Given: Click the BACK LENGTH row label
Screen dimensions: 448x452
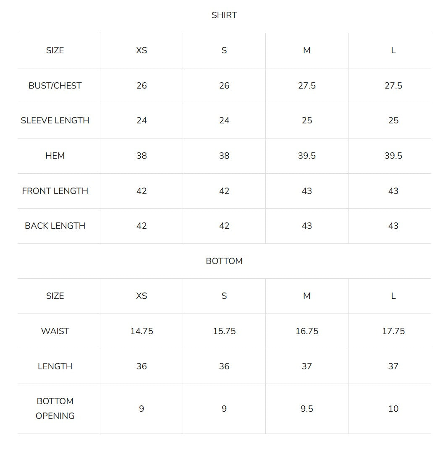Looking at the screenshot, I should pyautogui.click(x=55, y=226).
